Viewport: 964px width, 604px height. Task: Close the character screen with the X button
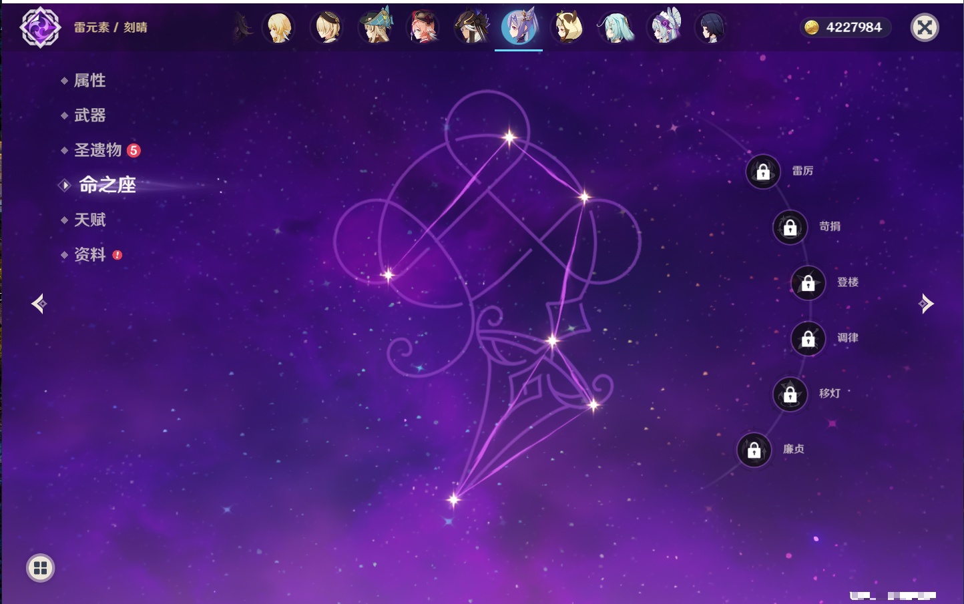pyautogui.click(x=925, y=27)
